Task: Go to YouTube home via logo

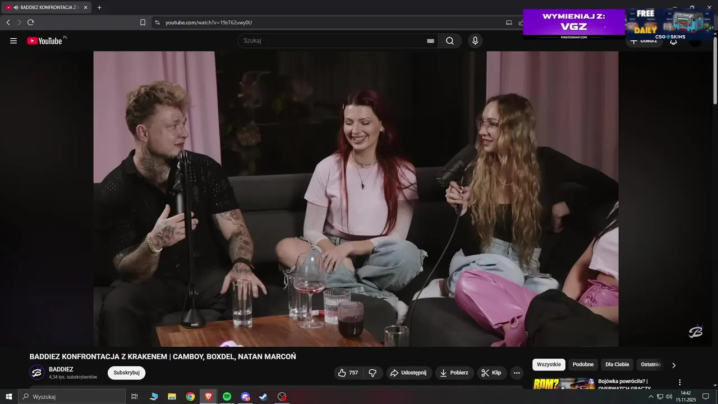Action: 44,41
